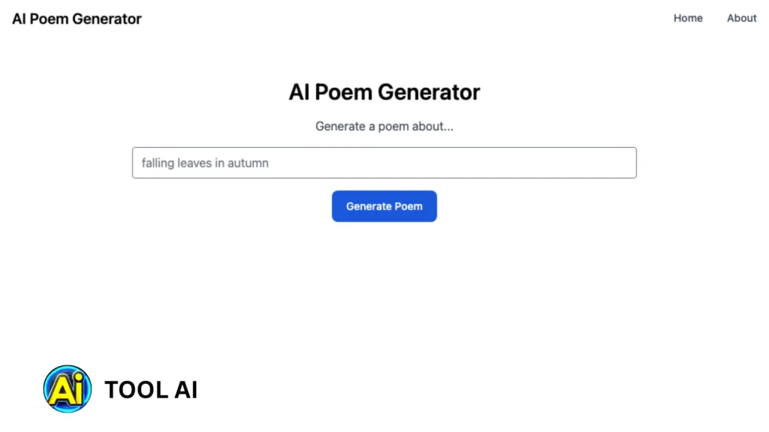This screenshot has height=432, width=769.
Task: Click "AI" at the start of the header brand
Action: pos(20,19)
